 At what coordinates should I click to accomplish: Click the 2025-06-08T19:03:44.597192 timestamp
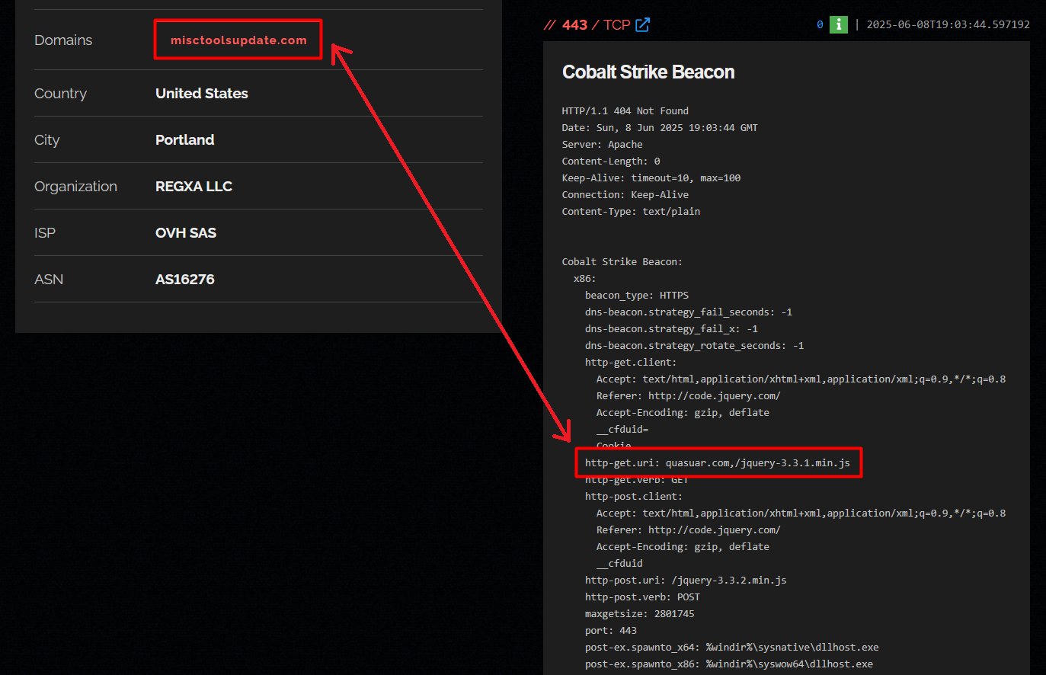[948, 24]
